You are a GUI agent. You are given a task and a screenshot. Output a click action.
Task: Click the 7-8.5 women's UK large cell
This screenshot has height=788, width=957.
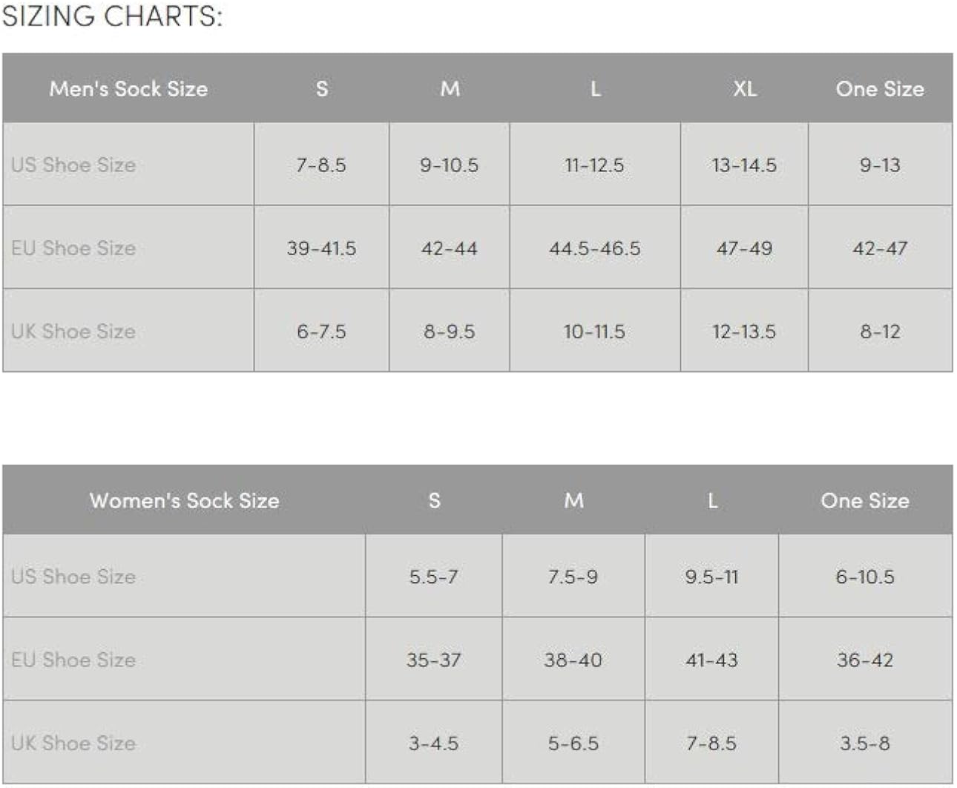(711, 743)
